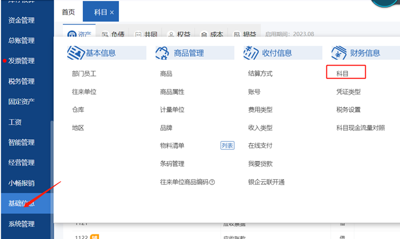Open the 在线支付 link
The image size is (400, 239).
[260, 145]
